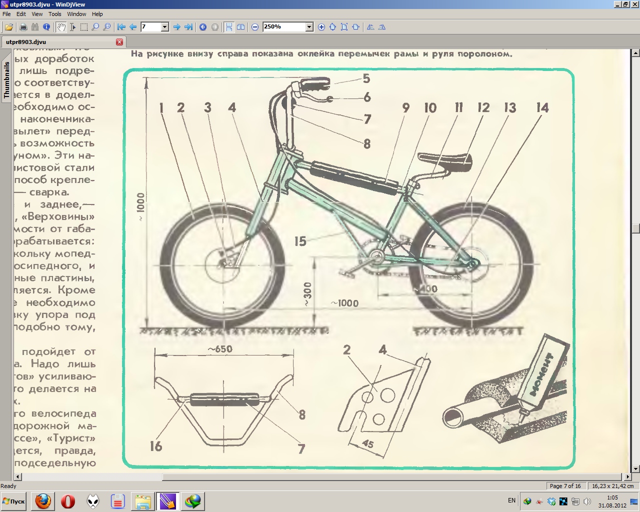Expand the Thumbnails side panel
Screen dimensions: 640x512
click(6, 80)
